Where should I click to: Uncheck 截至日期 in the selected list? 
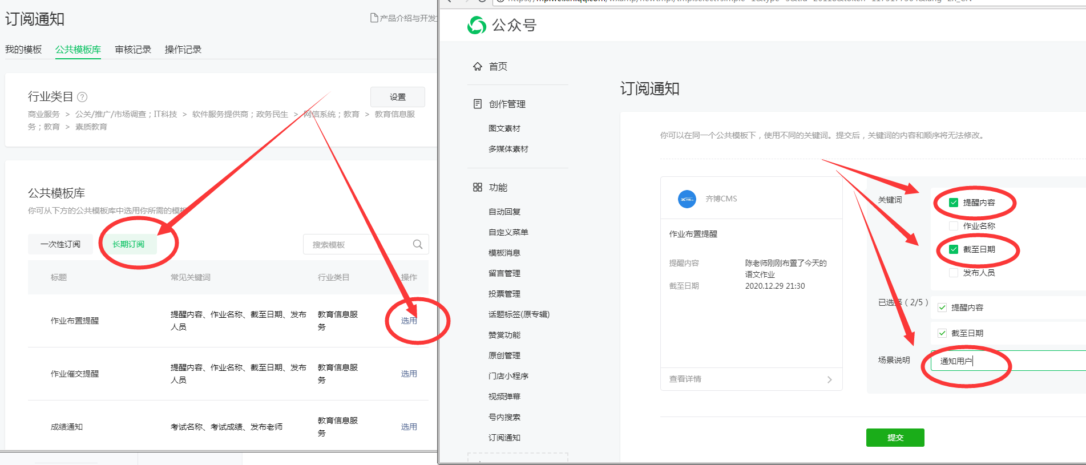942,333
